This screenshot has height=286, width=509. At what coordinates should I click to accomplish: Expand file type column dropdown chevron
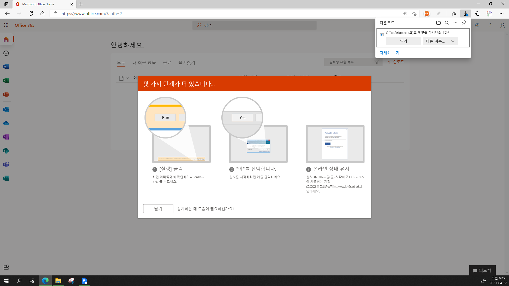click(127, 78)
